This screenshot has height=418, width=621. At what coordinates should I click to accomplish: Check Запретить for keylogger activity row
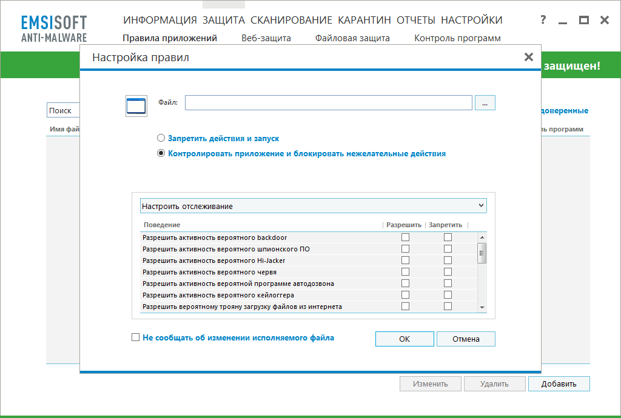(447, 294)
